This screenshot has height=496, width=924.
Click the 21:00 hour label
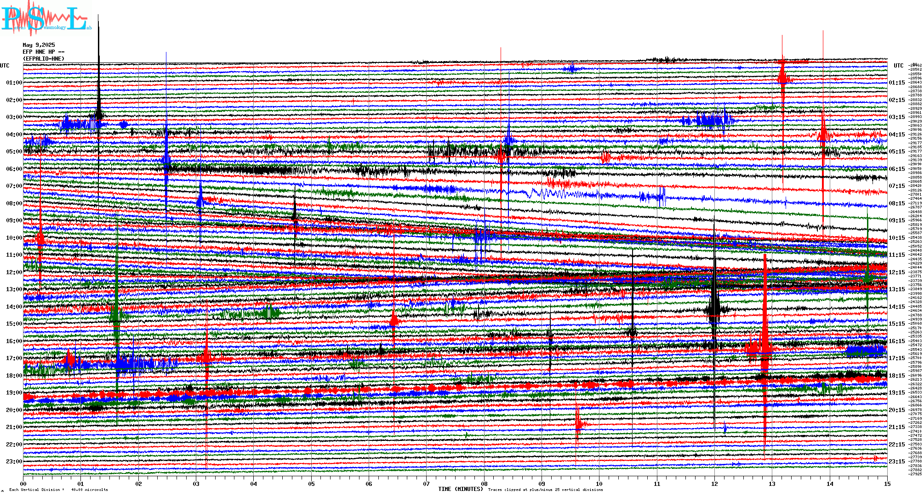pos(14,427)
